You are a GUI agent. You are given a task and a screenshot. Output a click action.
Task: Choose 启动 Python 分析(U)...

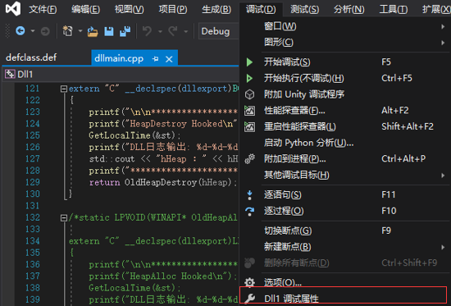tap(345, 143)
